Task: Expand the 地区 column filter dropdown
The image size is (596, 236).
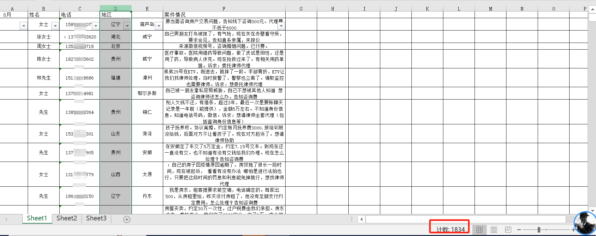Action: click(127, 26)
